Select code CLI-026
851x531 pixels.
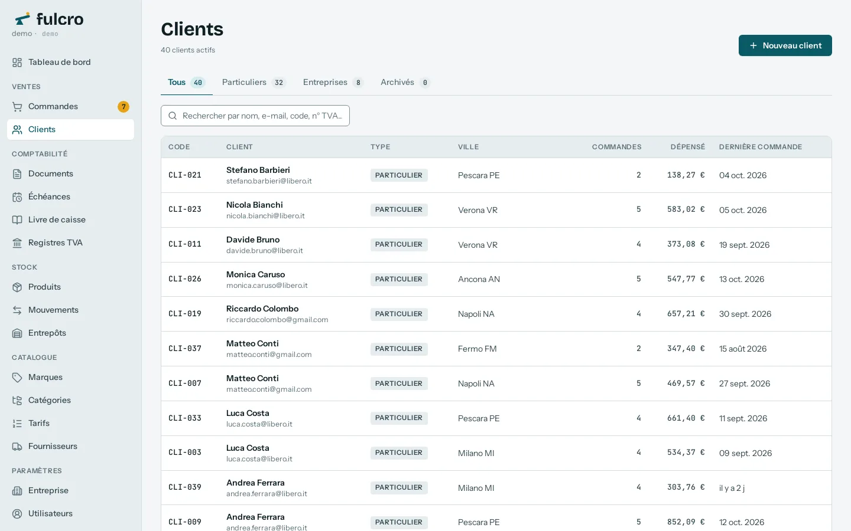click(x=185, y=279)
